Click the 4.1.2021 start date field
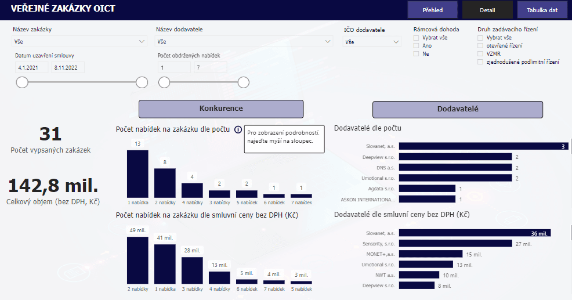 [32, 67]
